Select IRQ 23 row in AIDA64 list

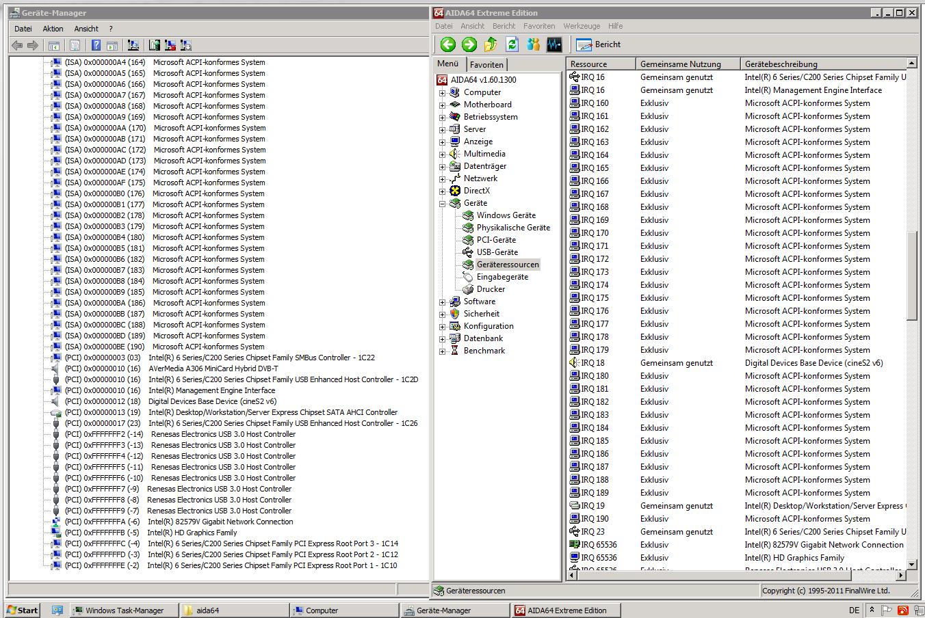738,532
